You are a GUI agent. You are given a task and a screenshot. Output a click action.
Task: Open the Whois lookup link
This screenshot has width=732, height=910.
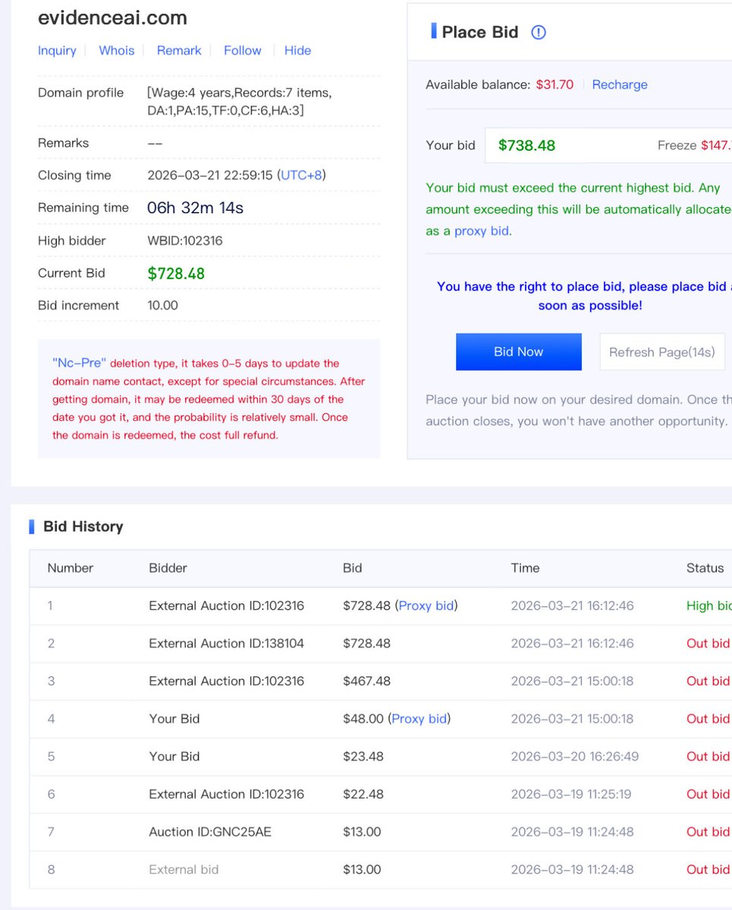click(x=117, y=50)
